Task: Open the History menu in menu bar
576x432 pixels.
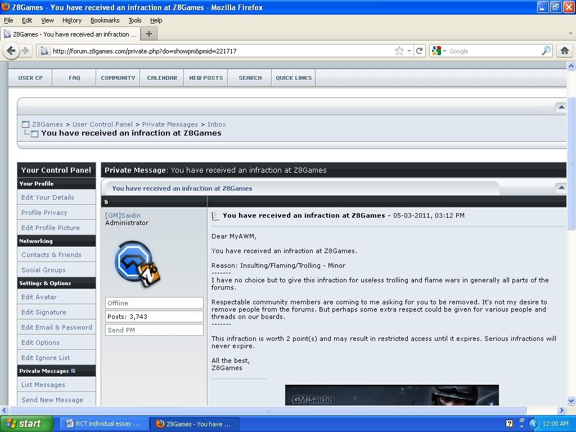Action: click(71, 20)
